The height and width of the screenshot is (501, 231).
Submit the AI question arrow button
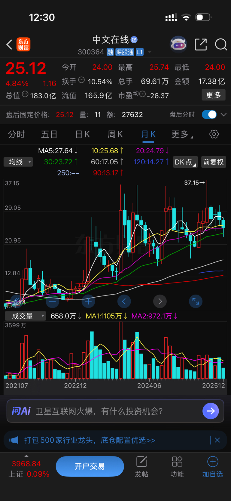[x=211, y=411]
